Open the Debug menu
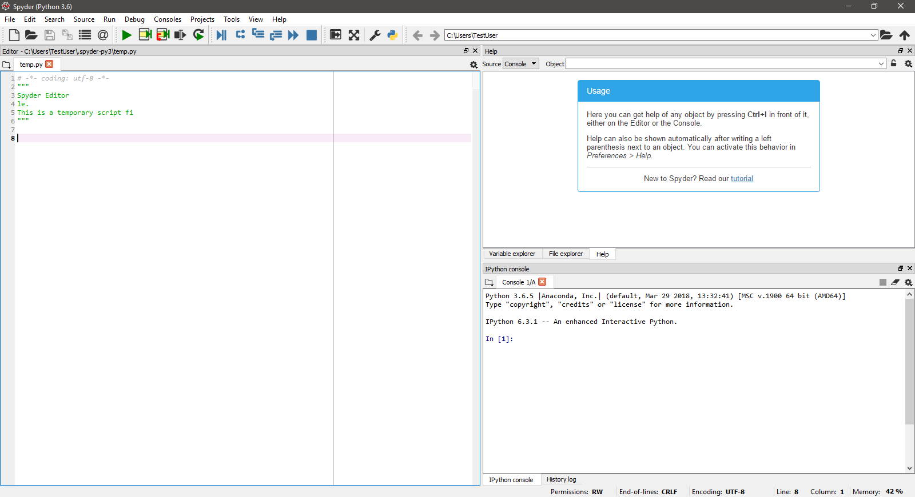 [134, 19]
